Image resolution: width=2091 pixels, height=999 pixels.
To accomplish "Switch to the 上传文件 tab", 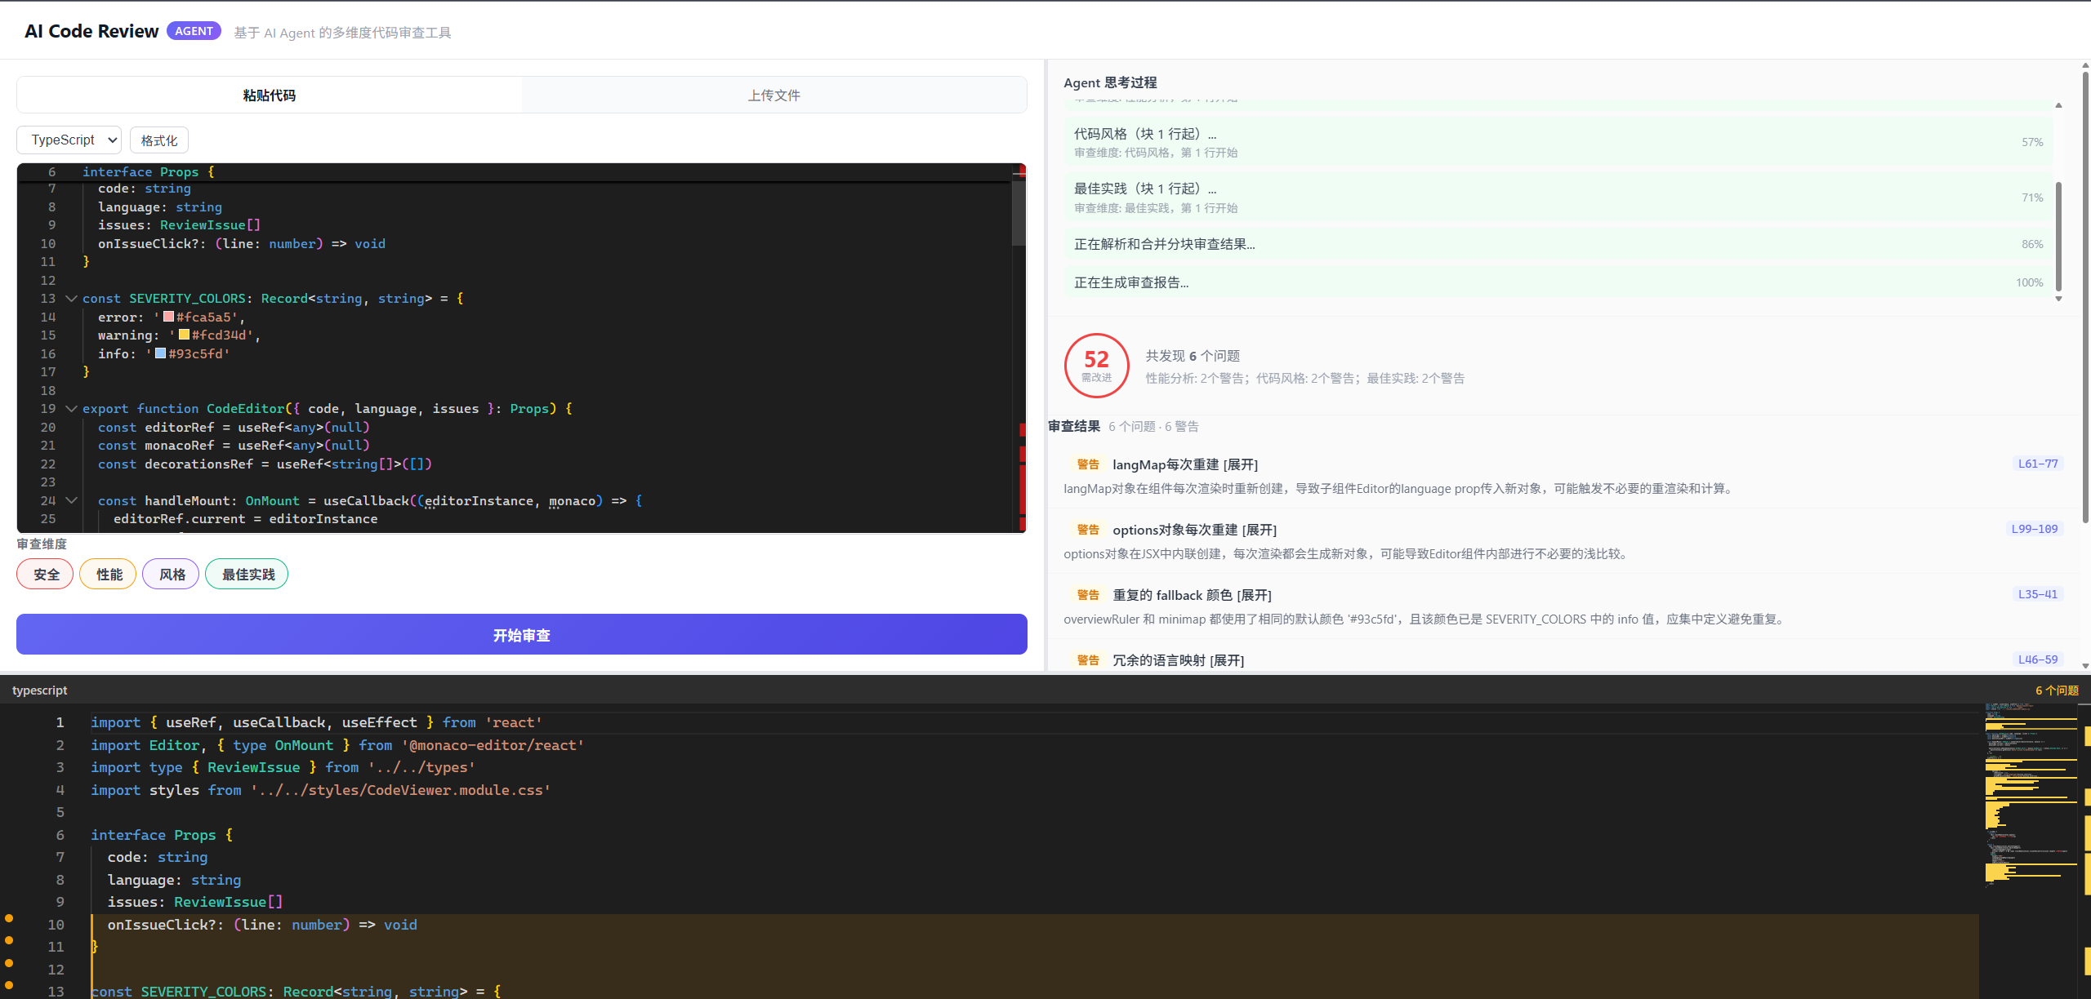I will pos(774,95).
